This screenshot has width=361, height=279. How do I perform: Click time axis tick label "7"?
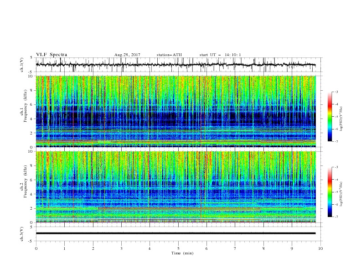coord(235,248)
